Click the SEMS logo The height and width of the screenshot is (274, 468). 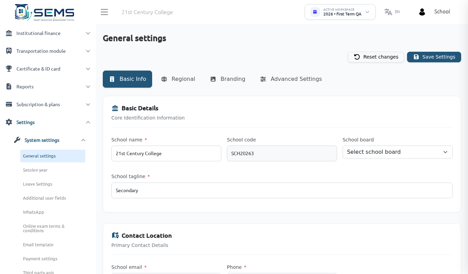pyautogui.click(x=45, y=12)
